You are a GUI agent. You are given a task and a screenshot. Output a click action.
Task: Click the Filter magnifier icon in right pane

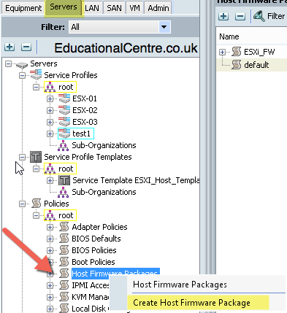pyautogui.click(x=259, y=16)
